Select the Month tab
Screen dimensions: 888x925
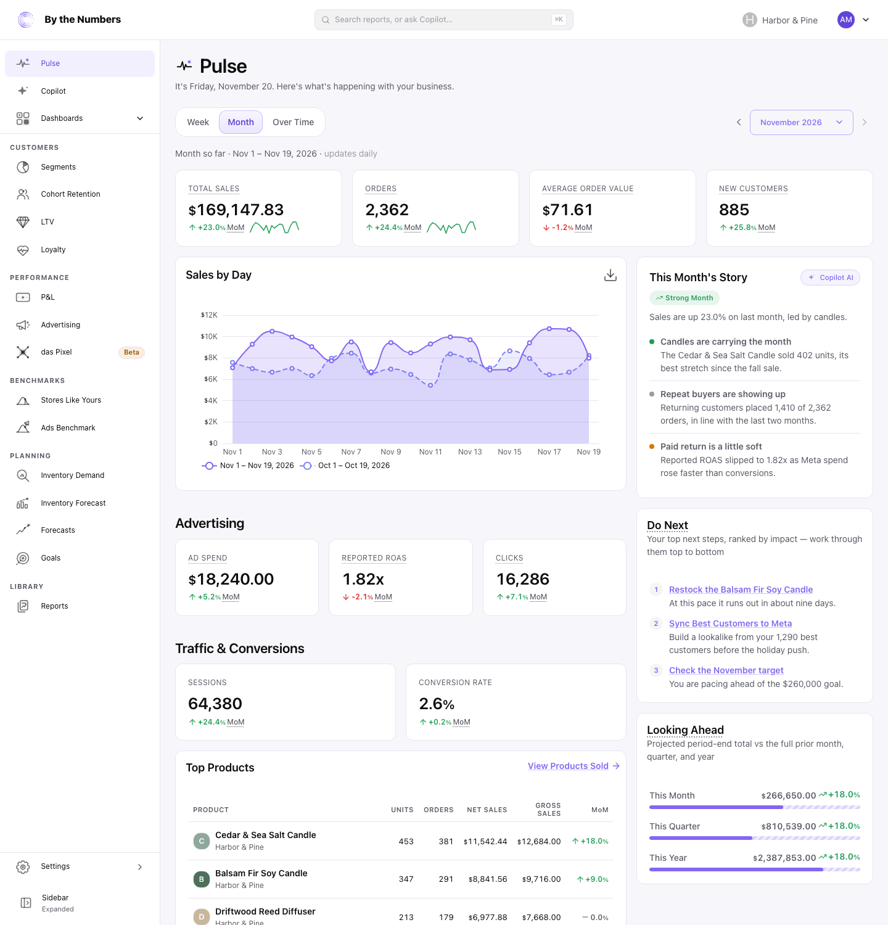(x=240, y=122)
